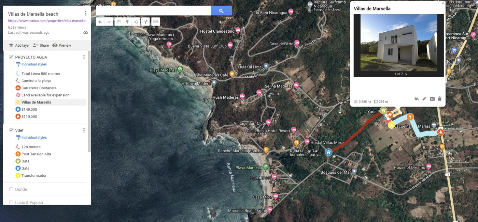Open the bvnica.com property link
This screenshot has width=478, height=222.
click(x=46, y=21)
